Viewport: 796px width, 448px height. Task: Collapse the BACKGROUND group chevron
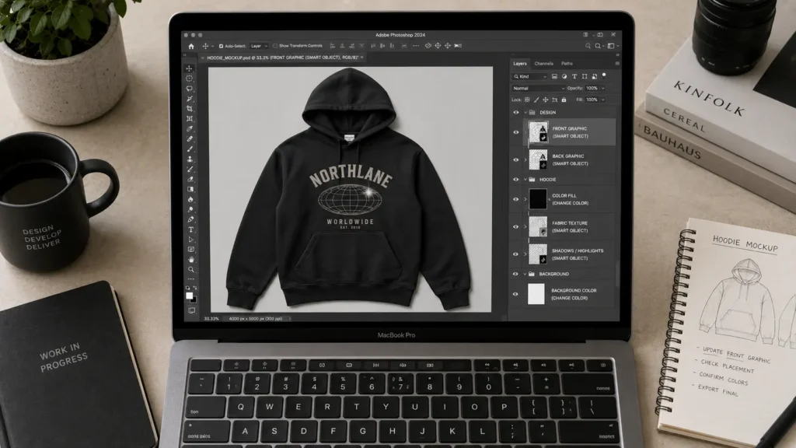(525, 275)
